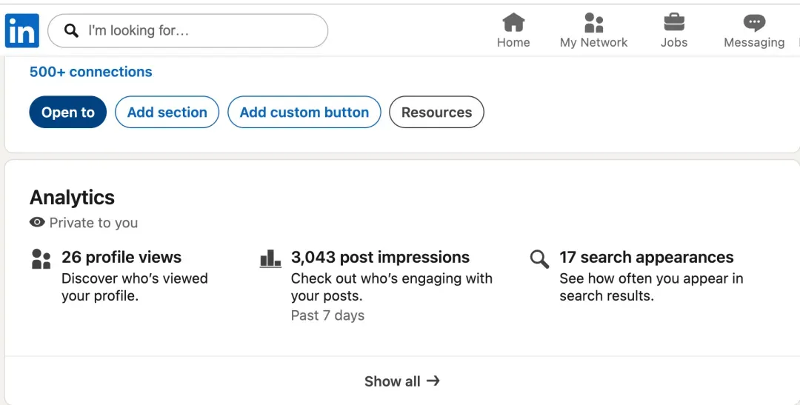Focus the "I'm looking for…" search field

coord(187,30)
